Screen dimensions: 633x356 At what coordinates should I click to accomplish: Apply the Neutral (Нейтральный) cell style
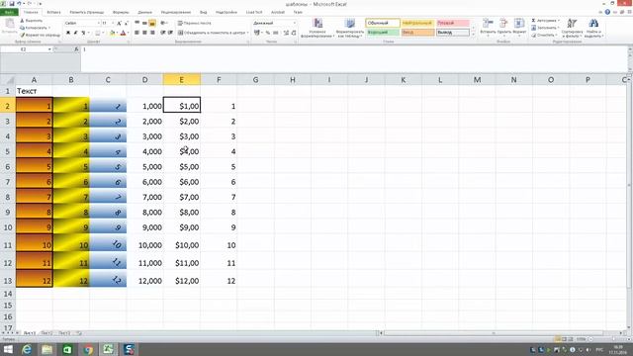click(417, 23)
